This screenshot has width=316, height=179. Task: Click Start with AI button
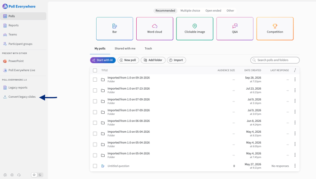pos(103,60)
